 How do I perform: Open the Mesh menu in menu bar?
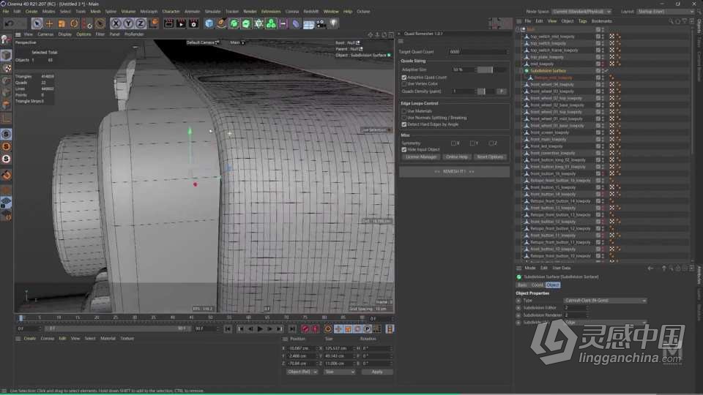95,11
